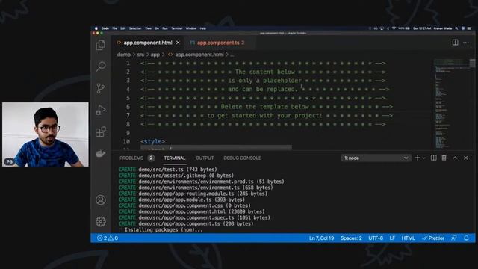Click the editor vertical scrollbar thumb
This screenshot has height=269, width=478.
pos(472,63)
